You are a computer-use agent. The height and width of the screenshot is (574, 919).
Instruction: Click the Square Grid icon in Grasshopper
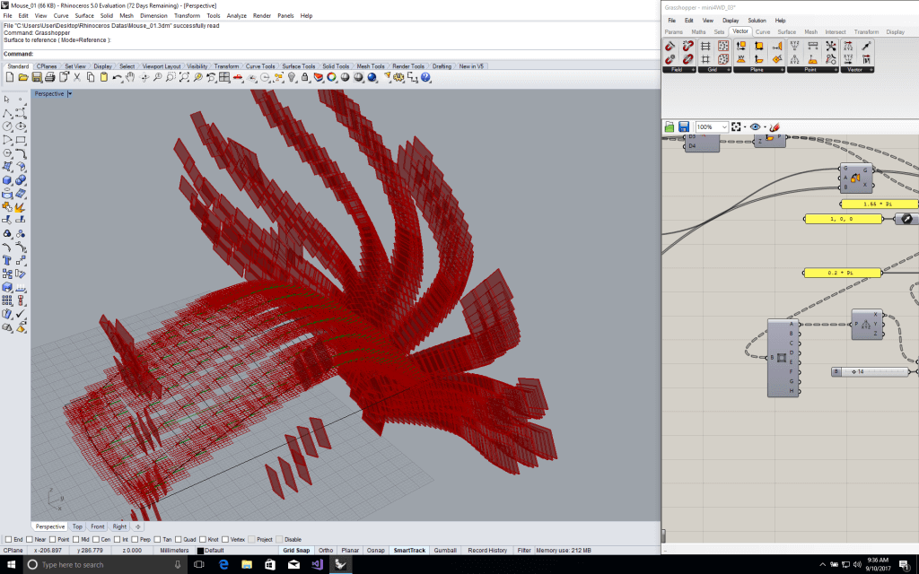705,59
